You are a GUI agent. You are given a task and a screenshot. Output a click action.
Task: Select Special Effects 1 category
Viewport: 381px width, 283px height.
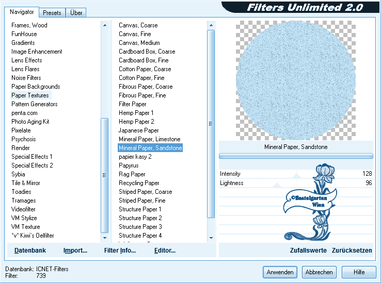coord(32,157)
